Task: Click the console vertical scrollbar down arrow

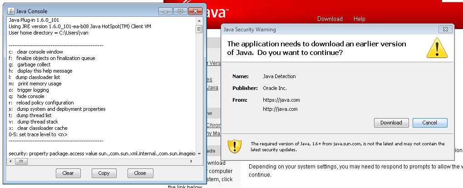Action: (x=199, y=153)
